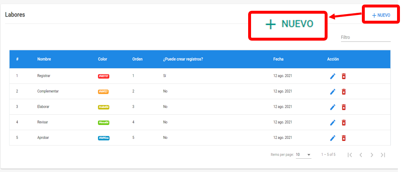402x172 pixels.
Task: Delete the Registrar row
Action: (344, 76)
